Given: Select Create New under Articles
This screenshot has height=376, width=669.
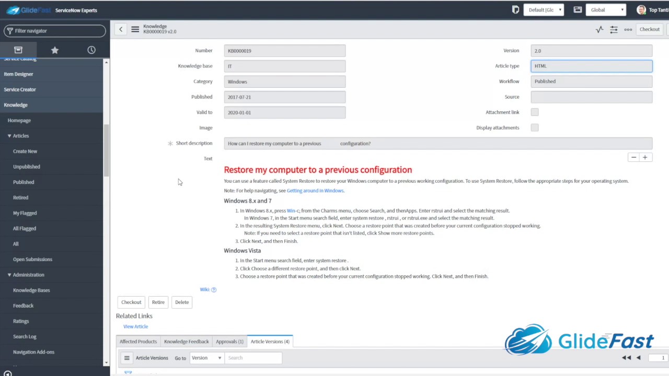Looking at the screenshot, I should point(25,151).
